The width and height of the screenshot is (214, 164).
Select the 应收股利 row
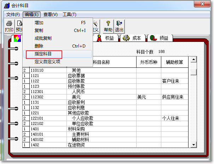click(105, 102)
